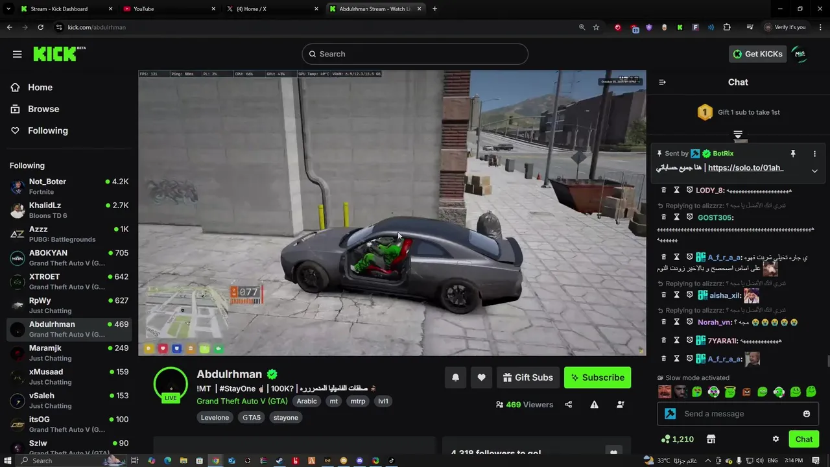Click username aisha_xil in chat
The image size is (830, 467).
tap(725, 296)
